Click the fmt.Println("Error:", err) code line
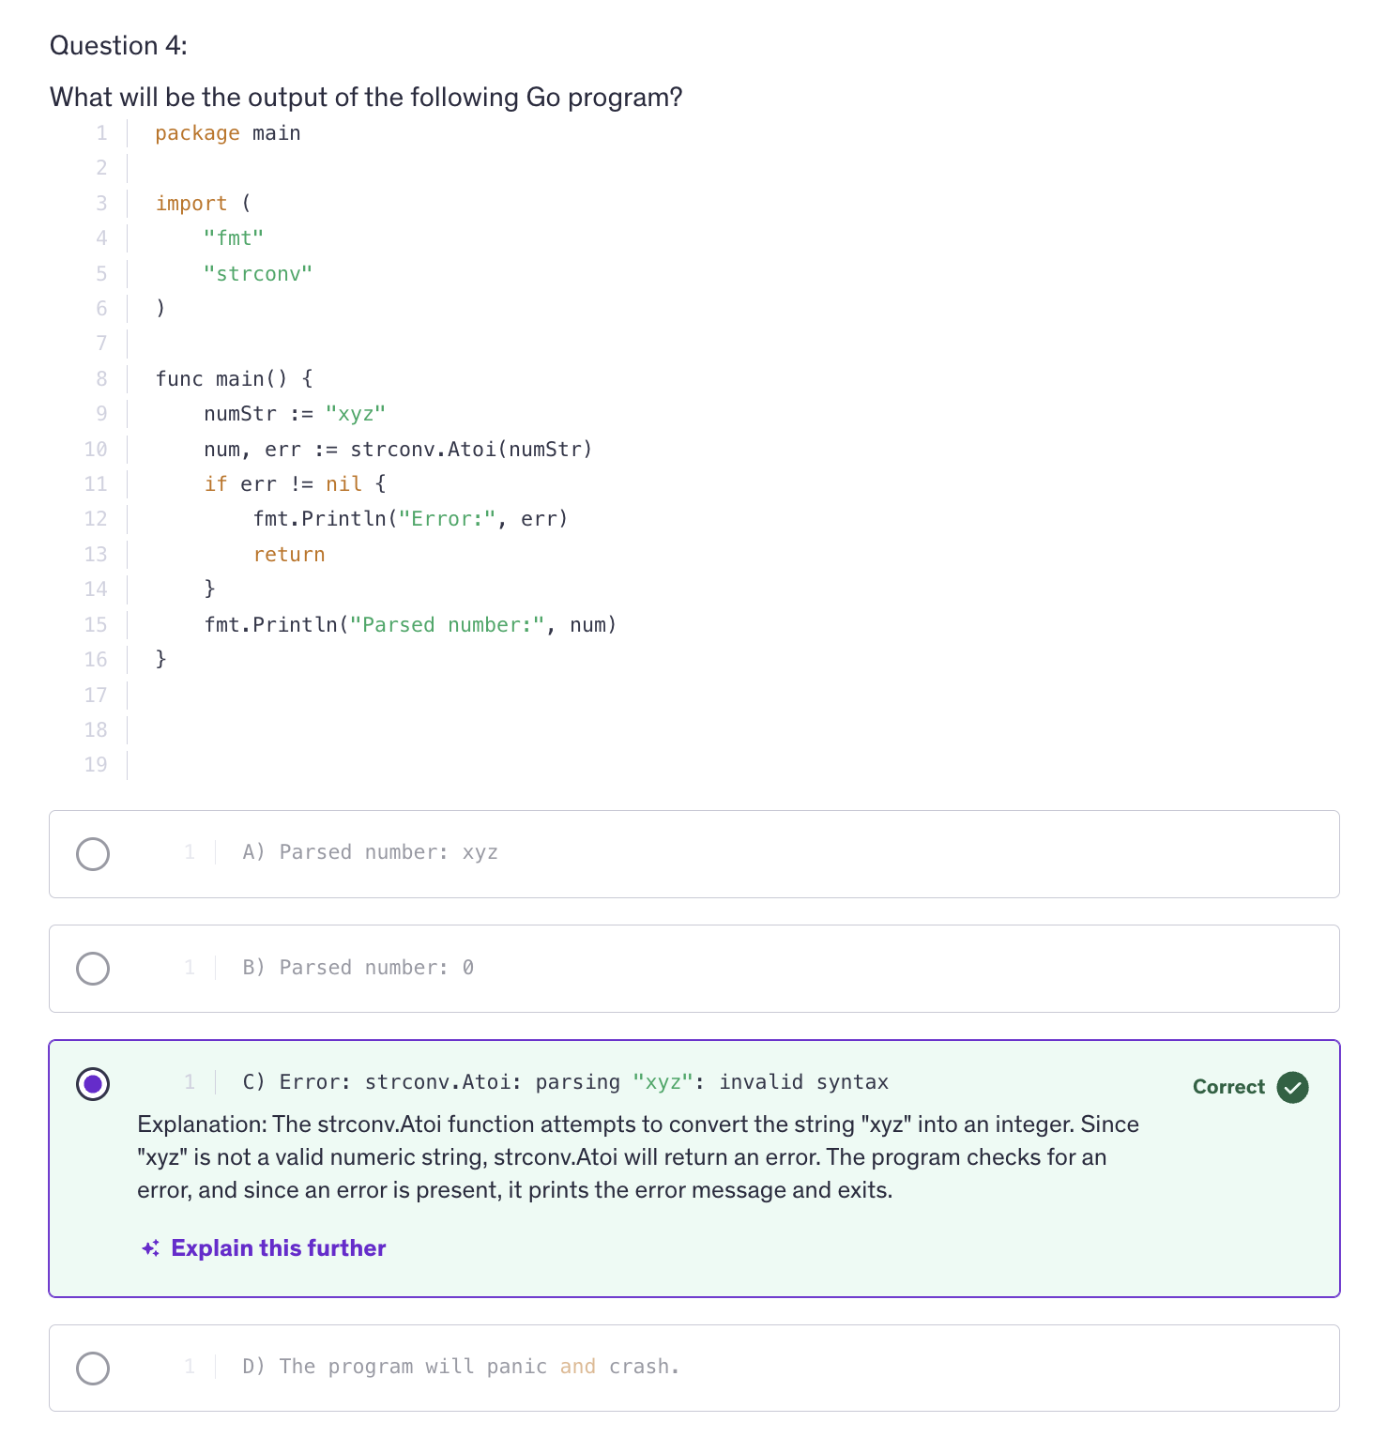 pyautogui.click(x=410, y=519)
